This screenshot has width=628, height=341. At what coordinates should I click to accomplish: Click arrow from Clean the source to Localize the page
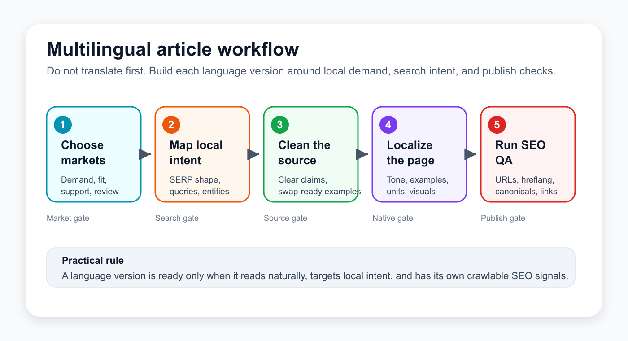point(362,154)
